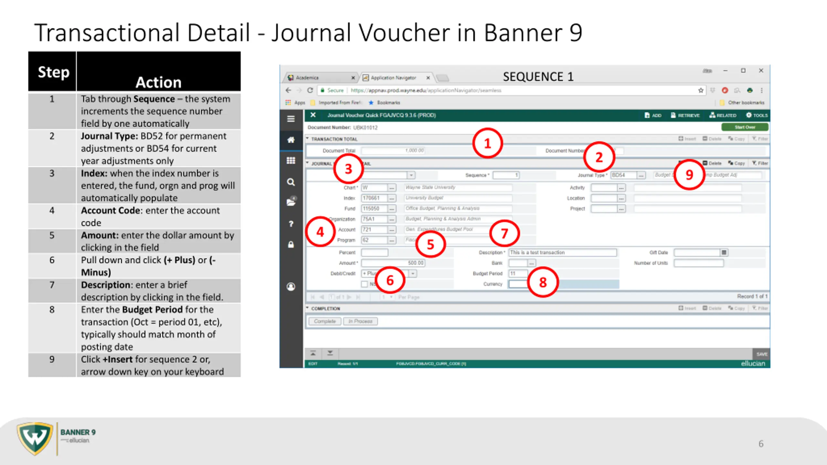Click the search magnifier in Banner sidebar
This screenshot has height=465, width=827.
coord(291,182)
